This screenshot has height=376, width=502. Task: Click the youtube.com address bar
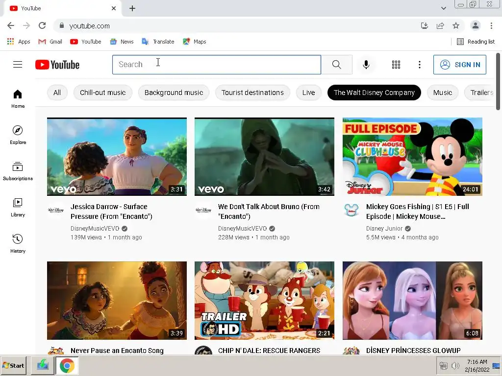coord(236,25)
